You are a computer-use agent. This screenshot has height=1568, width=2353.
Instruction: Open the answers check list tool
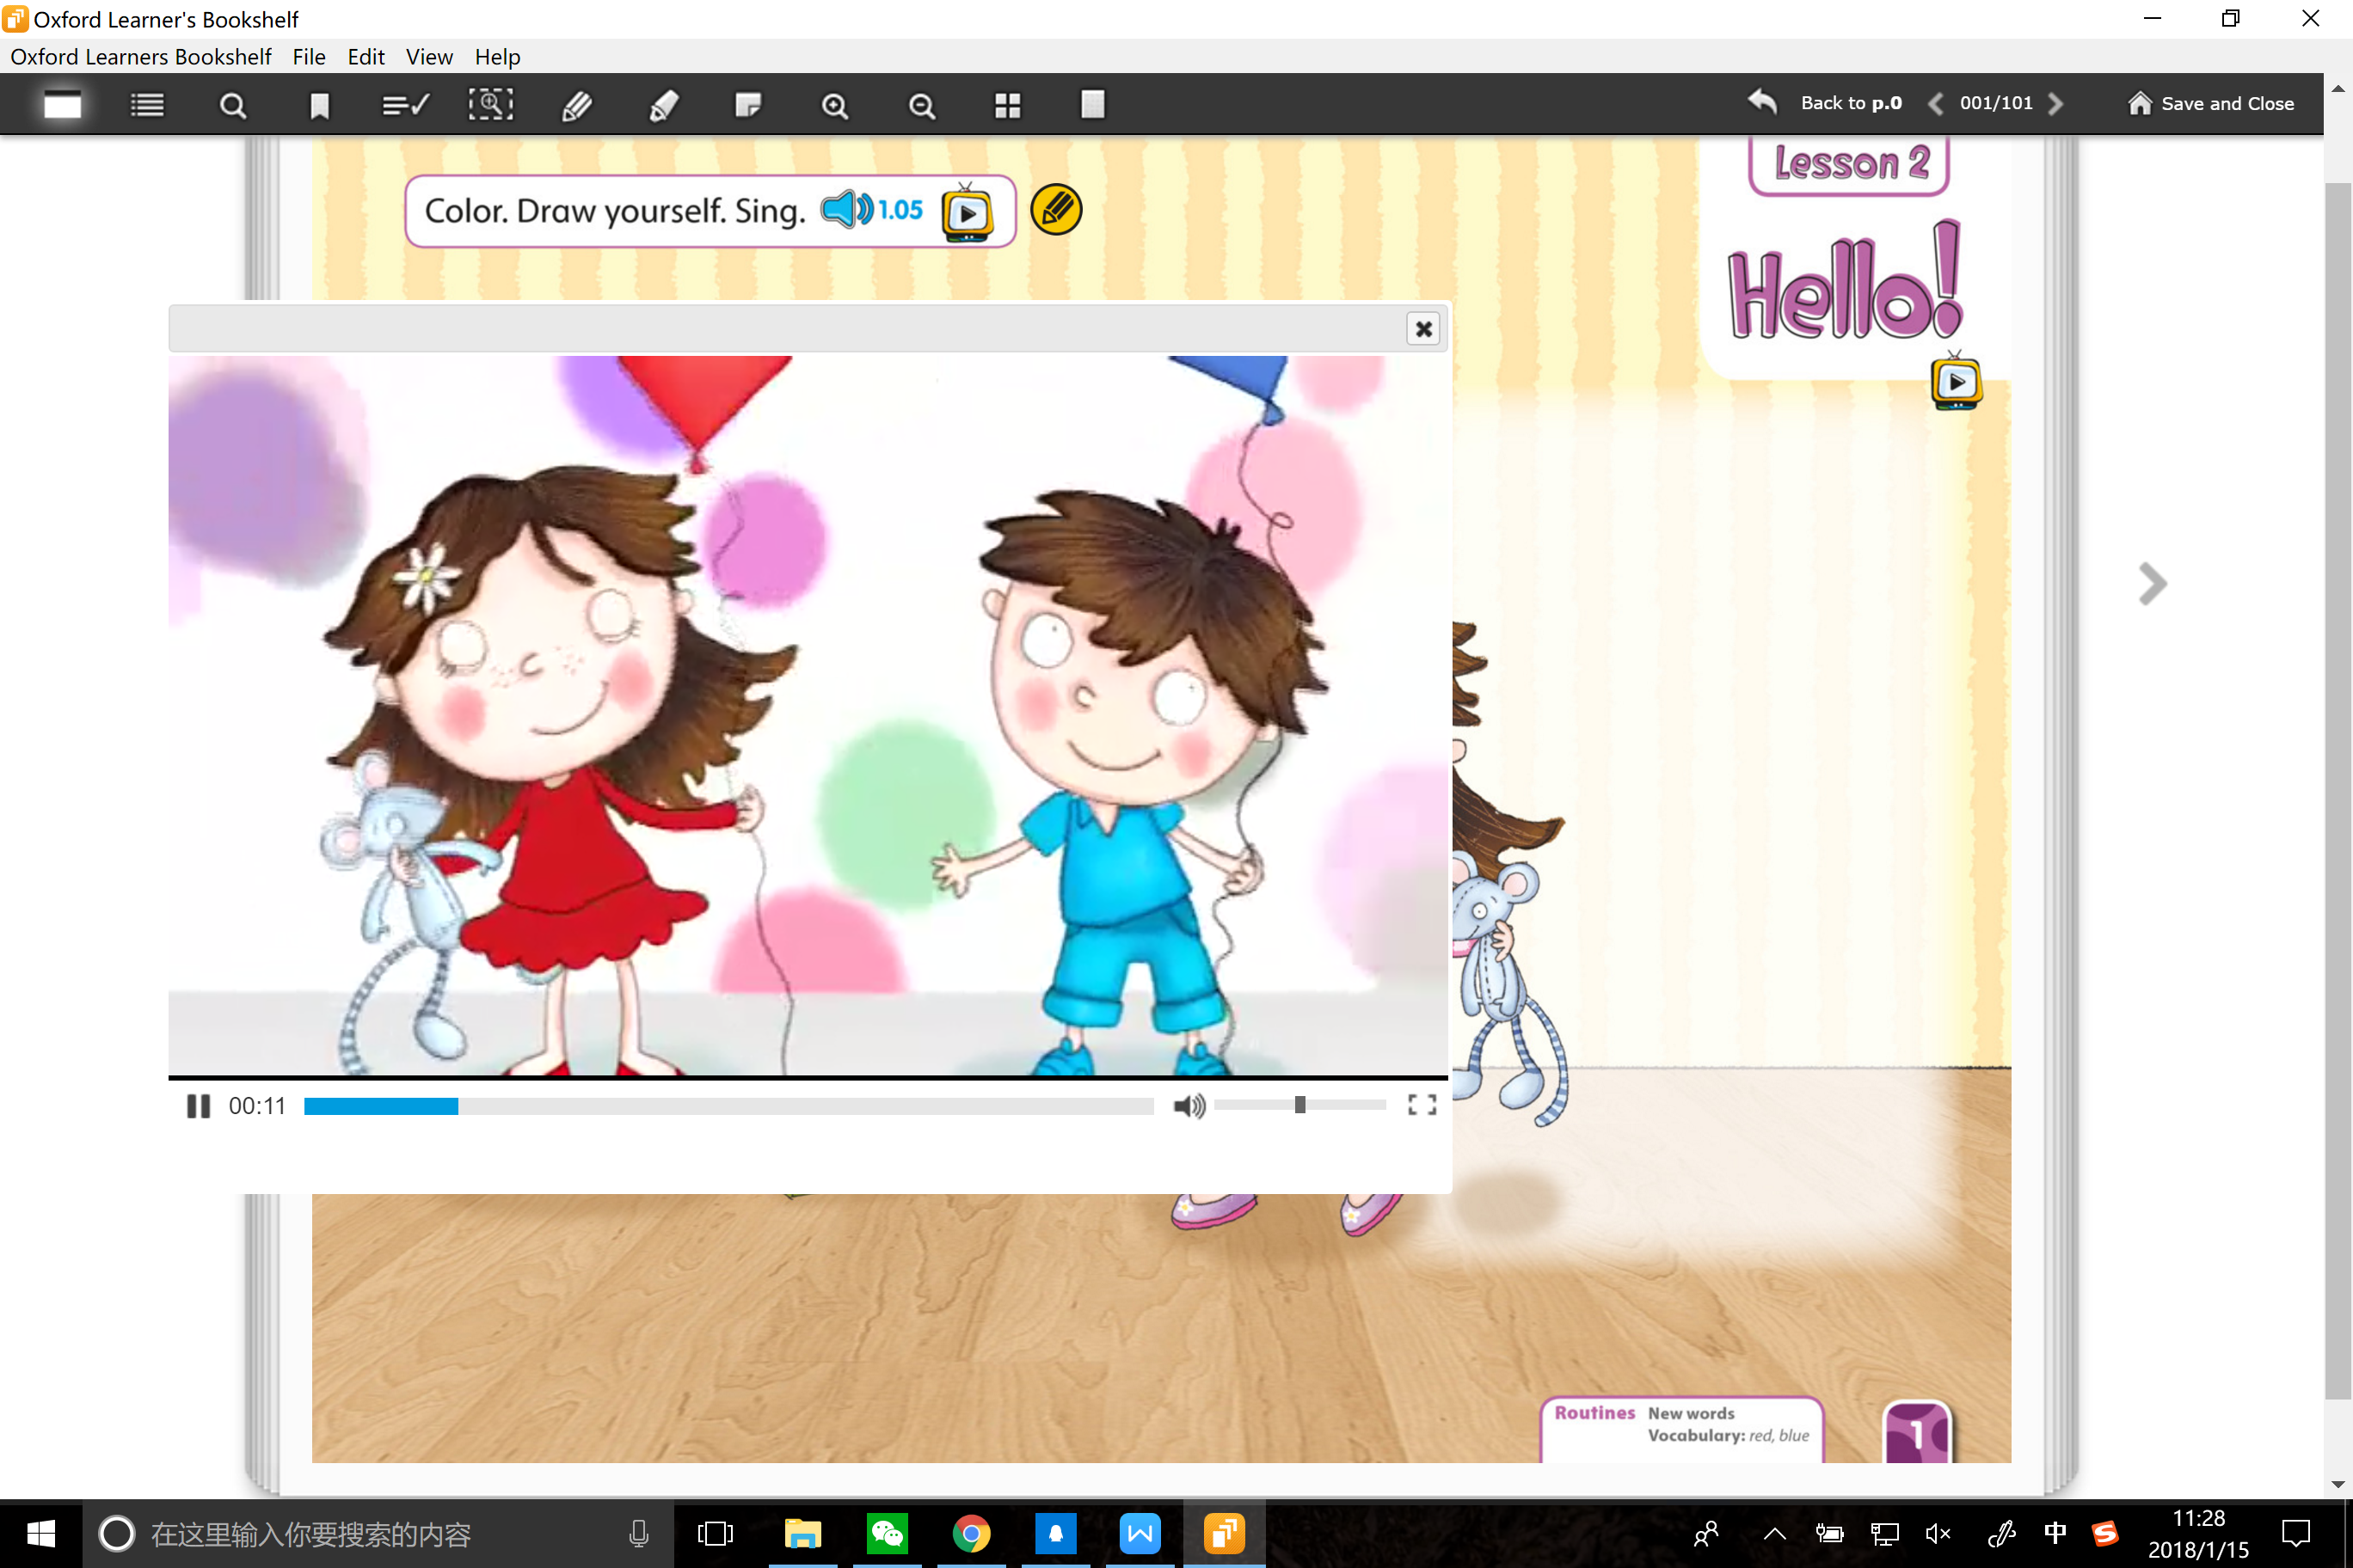tap(405, 104)
